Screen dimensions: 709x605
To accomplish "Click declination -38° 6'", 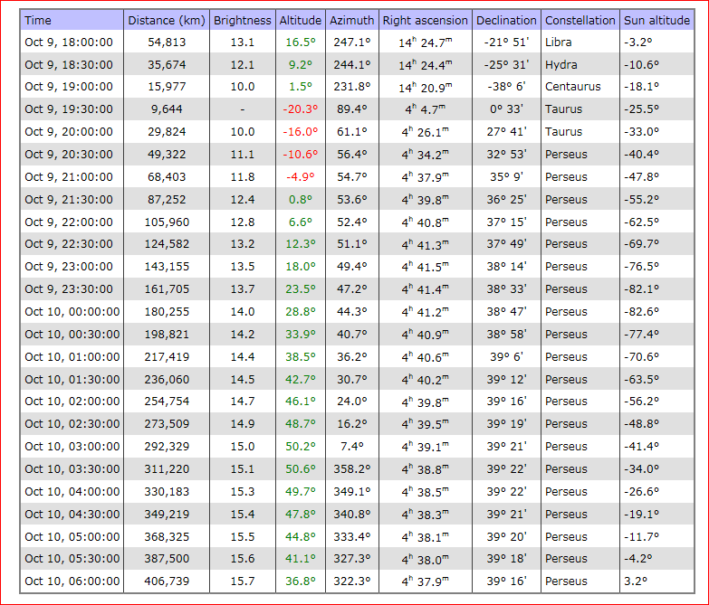I will [506, 86].
